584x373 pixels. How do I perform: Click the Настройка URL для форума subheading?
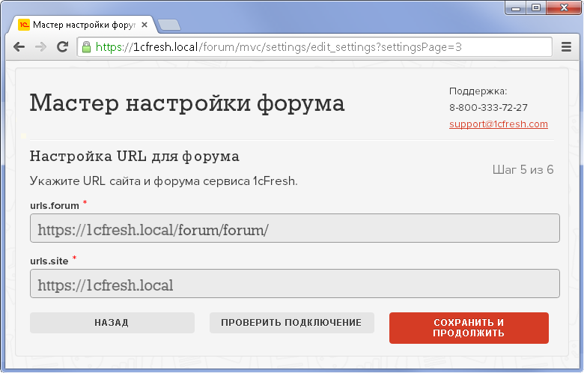[x=135, y=156]
